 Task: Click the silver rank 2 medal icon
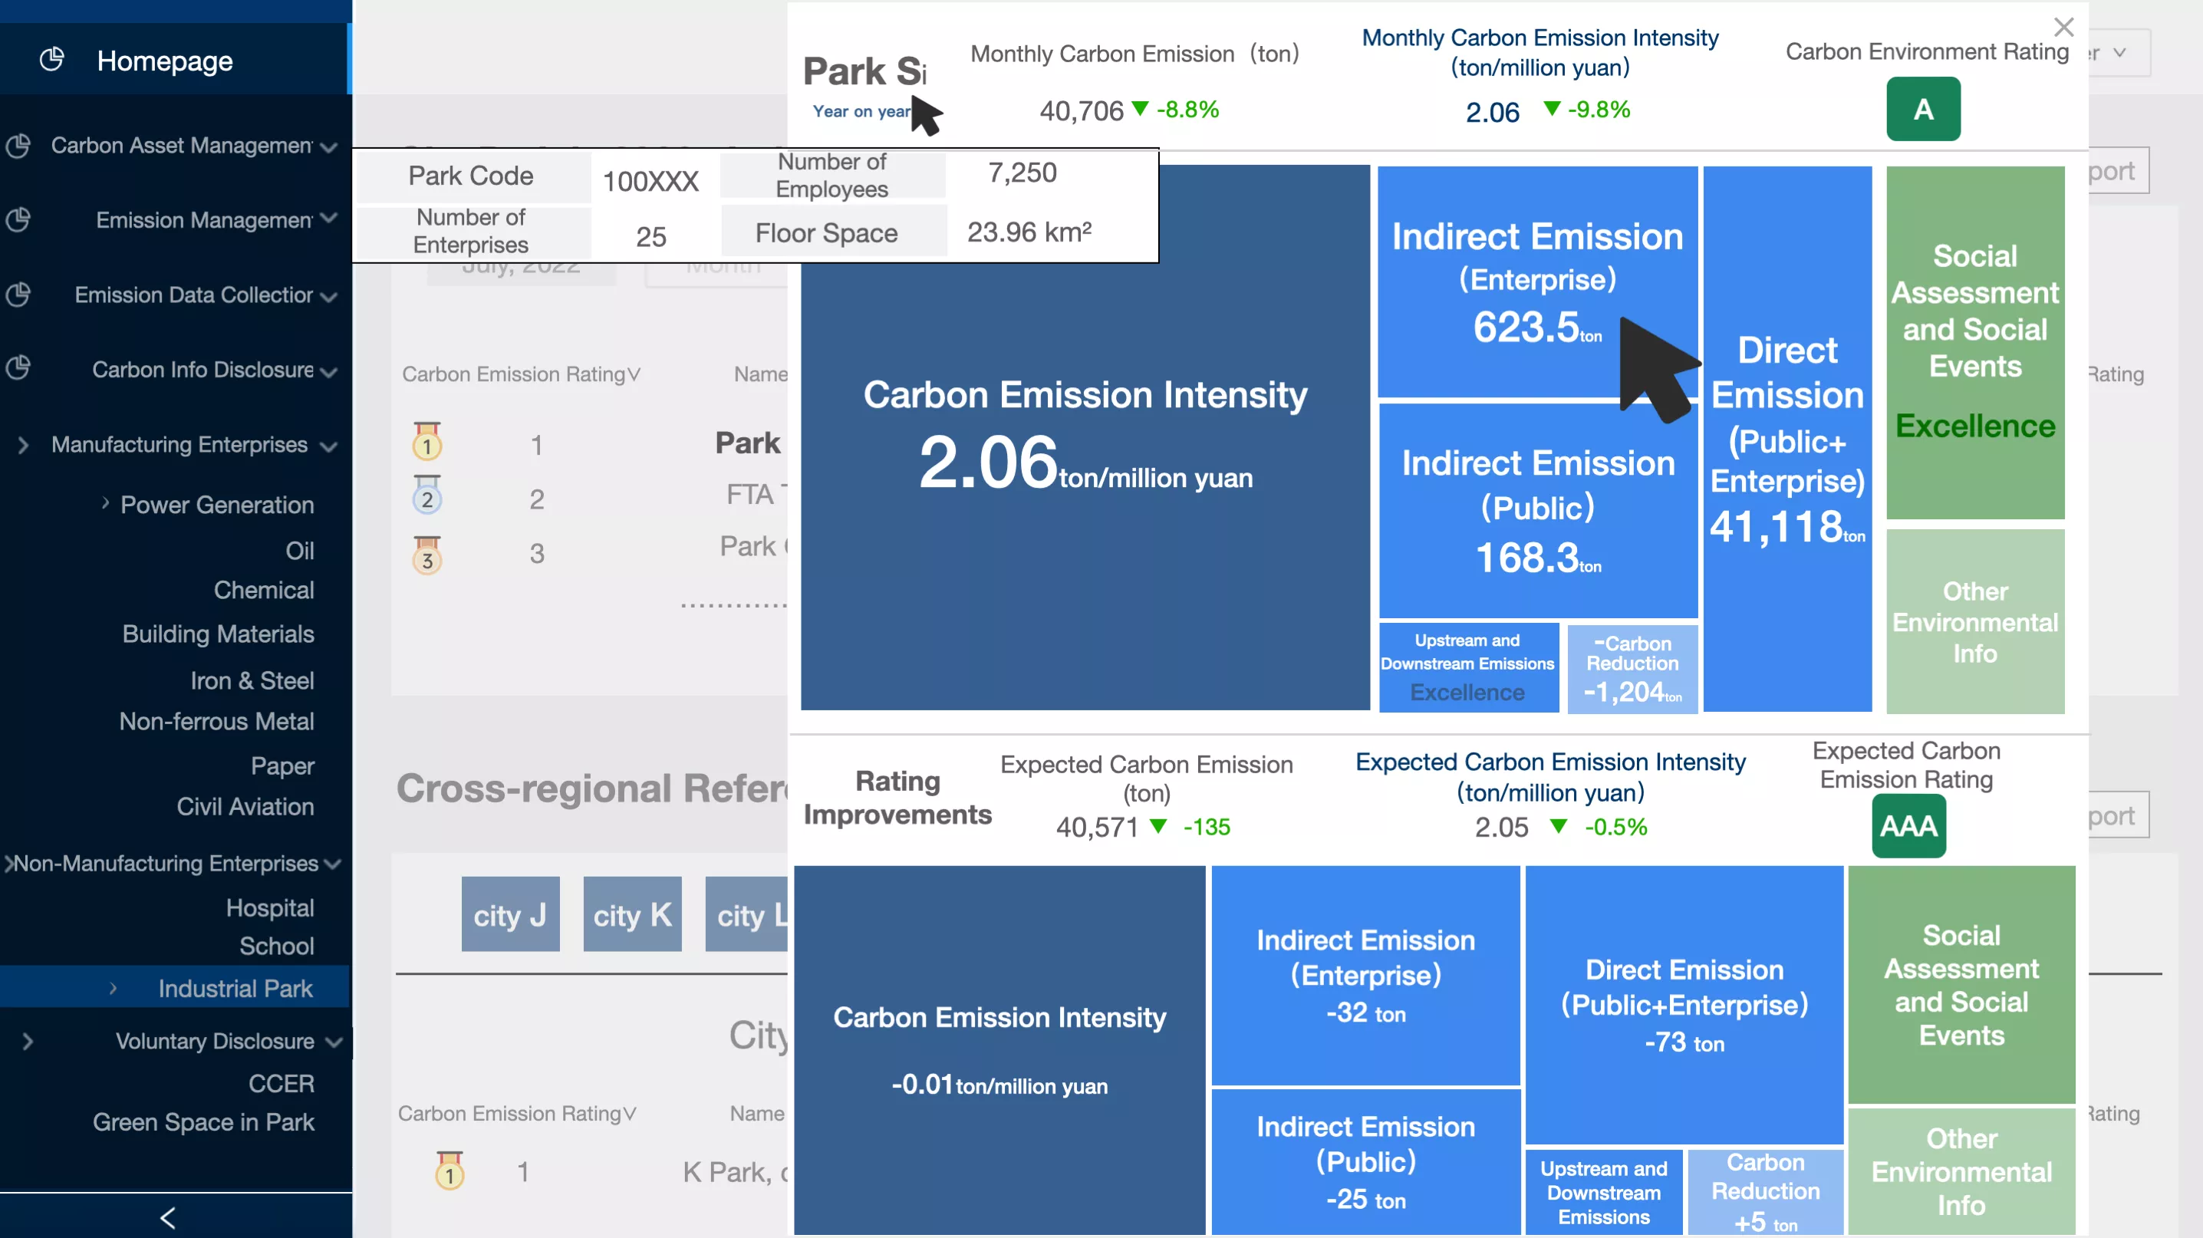(x=426, y=495)
